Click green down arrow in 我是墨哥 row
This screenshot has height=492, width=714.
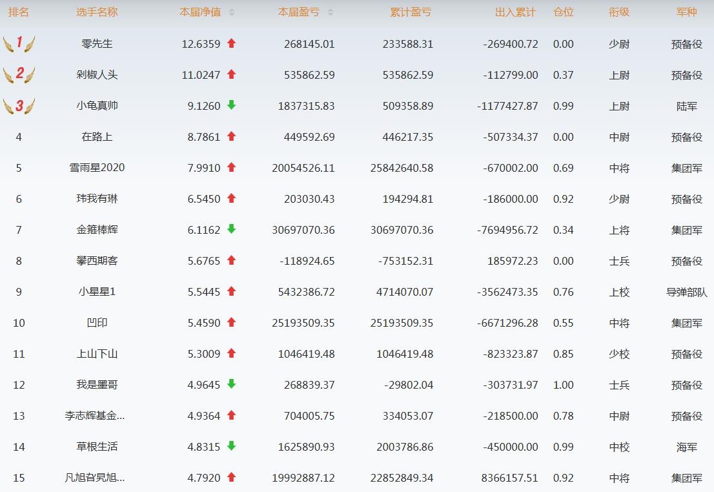click(232, 384)
